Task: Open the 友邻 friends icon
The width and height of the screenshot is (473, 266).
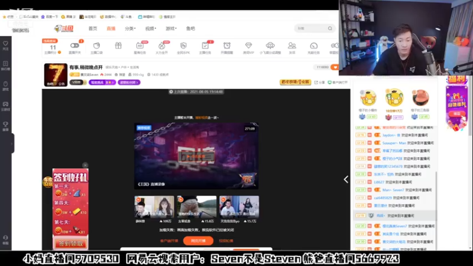Action: click(291, 46)
